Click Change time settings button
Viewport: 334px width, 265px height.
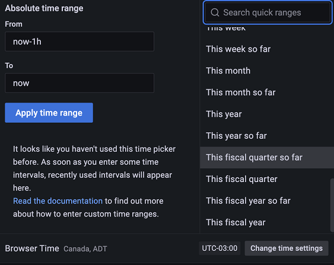[287, 248]
